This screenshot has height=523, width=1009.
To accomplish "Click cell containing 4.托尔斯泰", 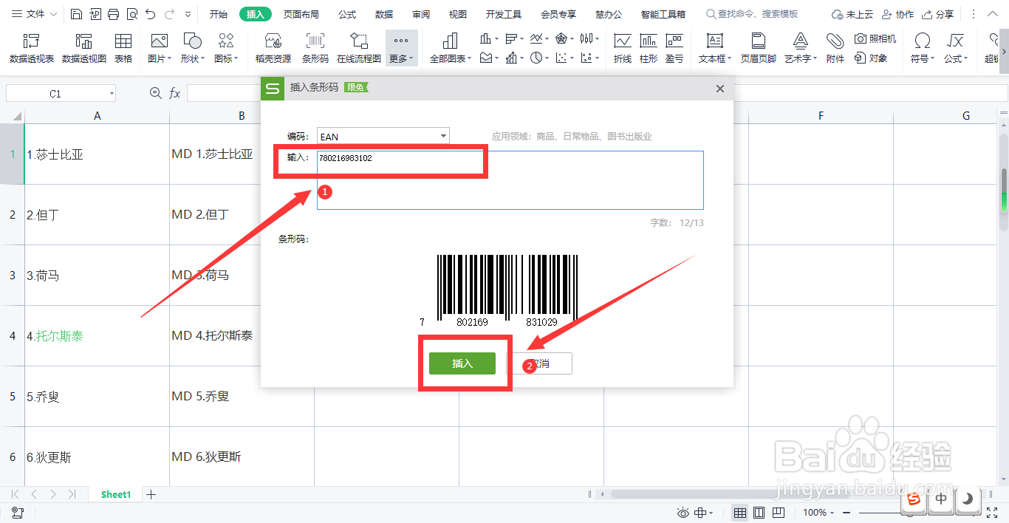I will pos(97,336).
